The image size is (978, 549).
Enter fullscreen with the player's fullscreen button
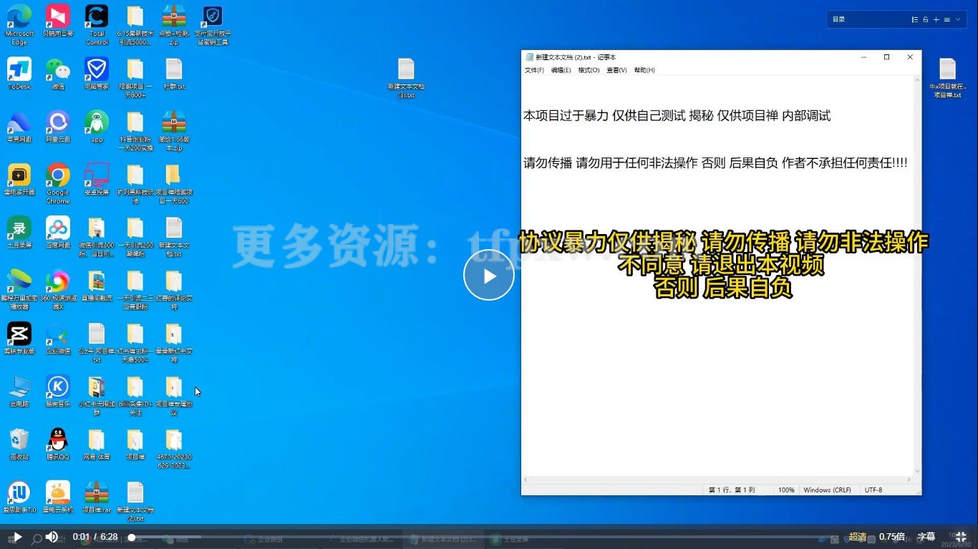(x=961, y=536)
